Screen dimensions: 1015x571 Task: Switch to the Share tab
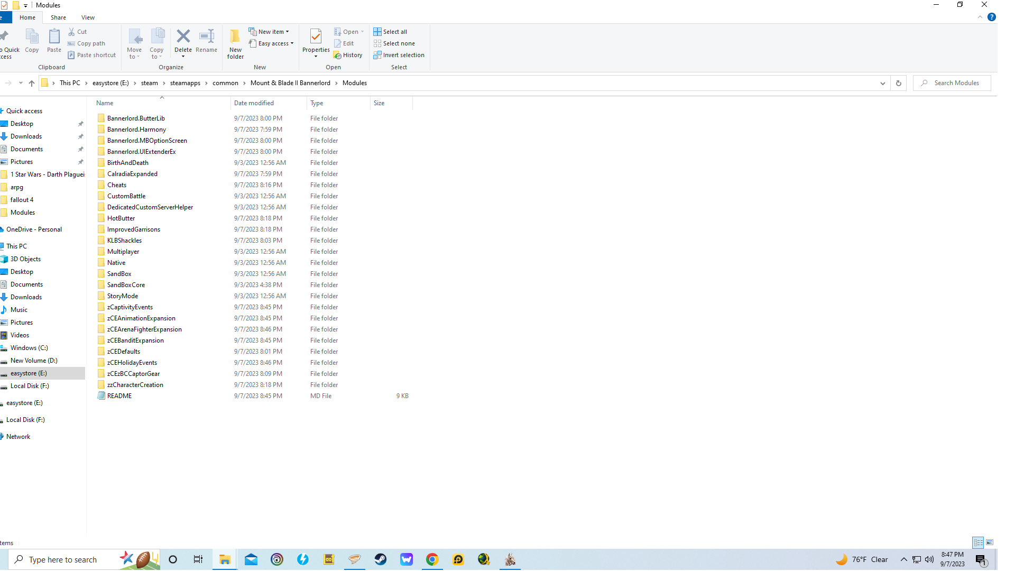point(58,17)
